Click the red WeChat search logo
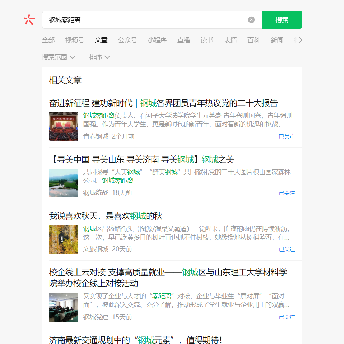Image resolution: width=344 pixels, height=344 pixels. 29,20
